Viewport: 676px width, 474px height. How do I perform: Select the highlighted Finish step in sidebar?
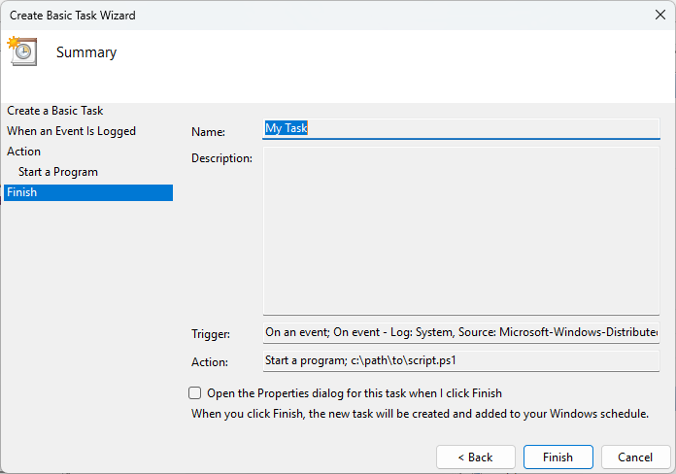[x=22, y=192]
